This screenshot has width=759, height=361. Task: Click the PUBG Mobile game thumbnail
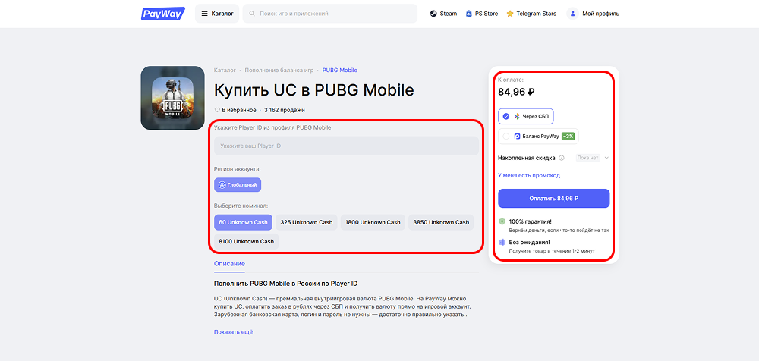click(172, 98)
